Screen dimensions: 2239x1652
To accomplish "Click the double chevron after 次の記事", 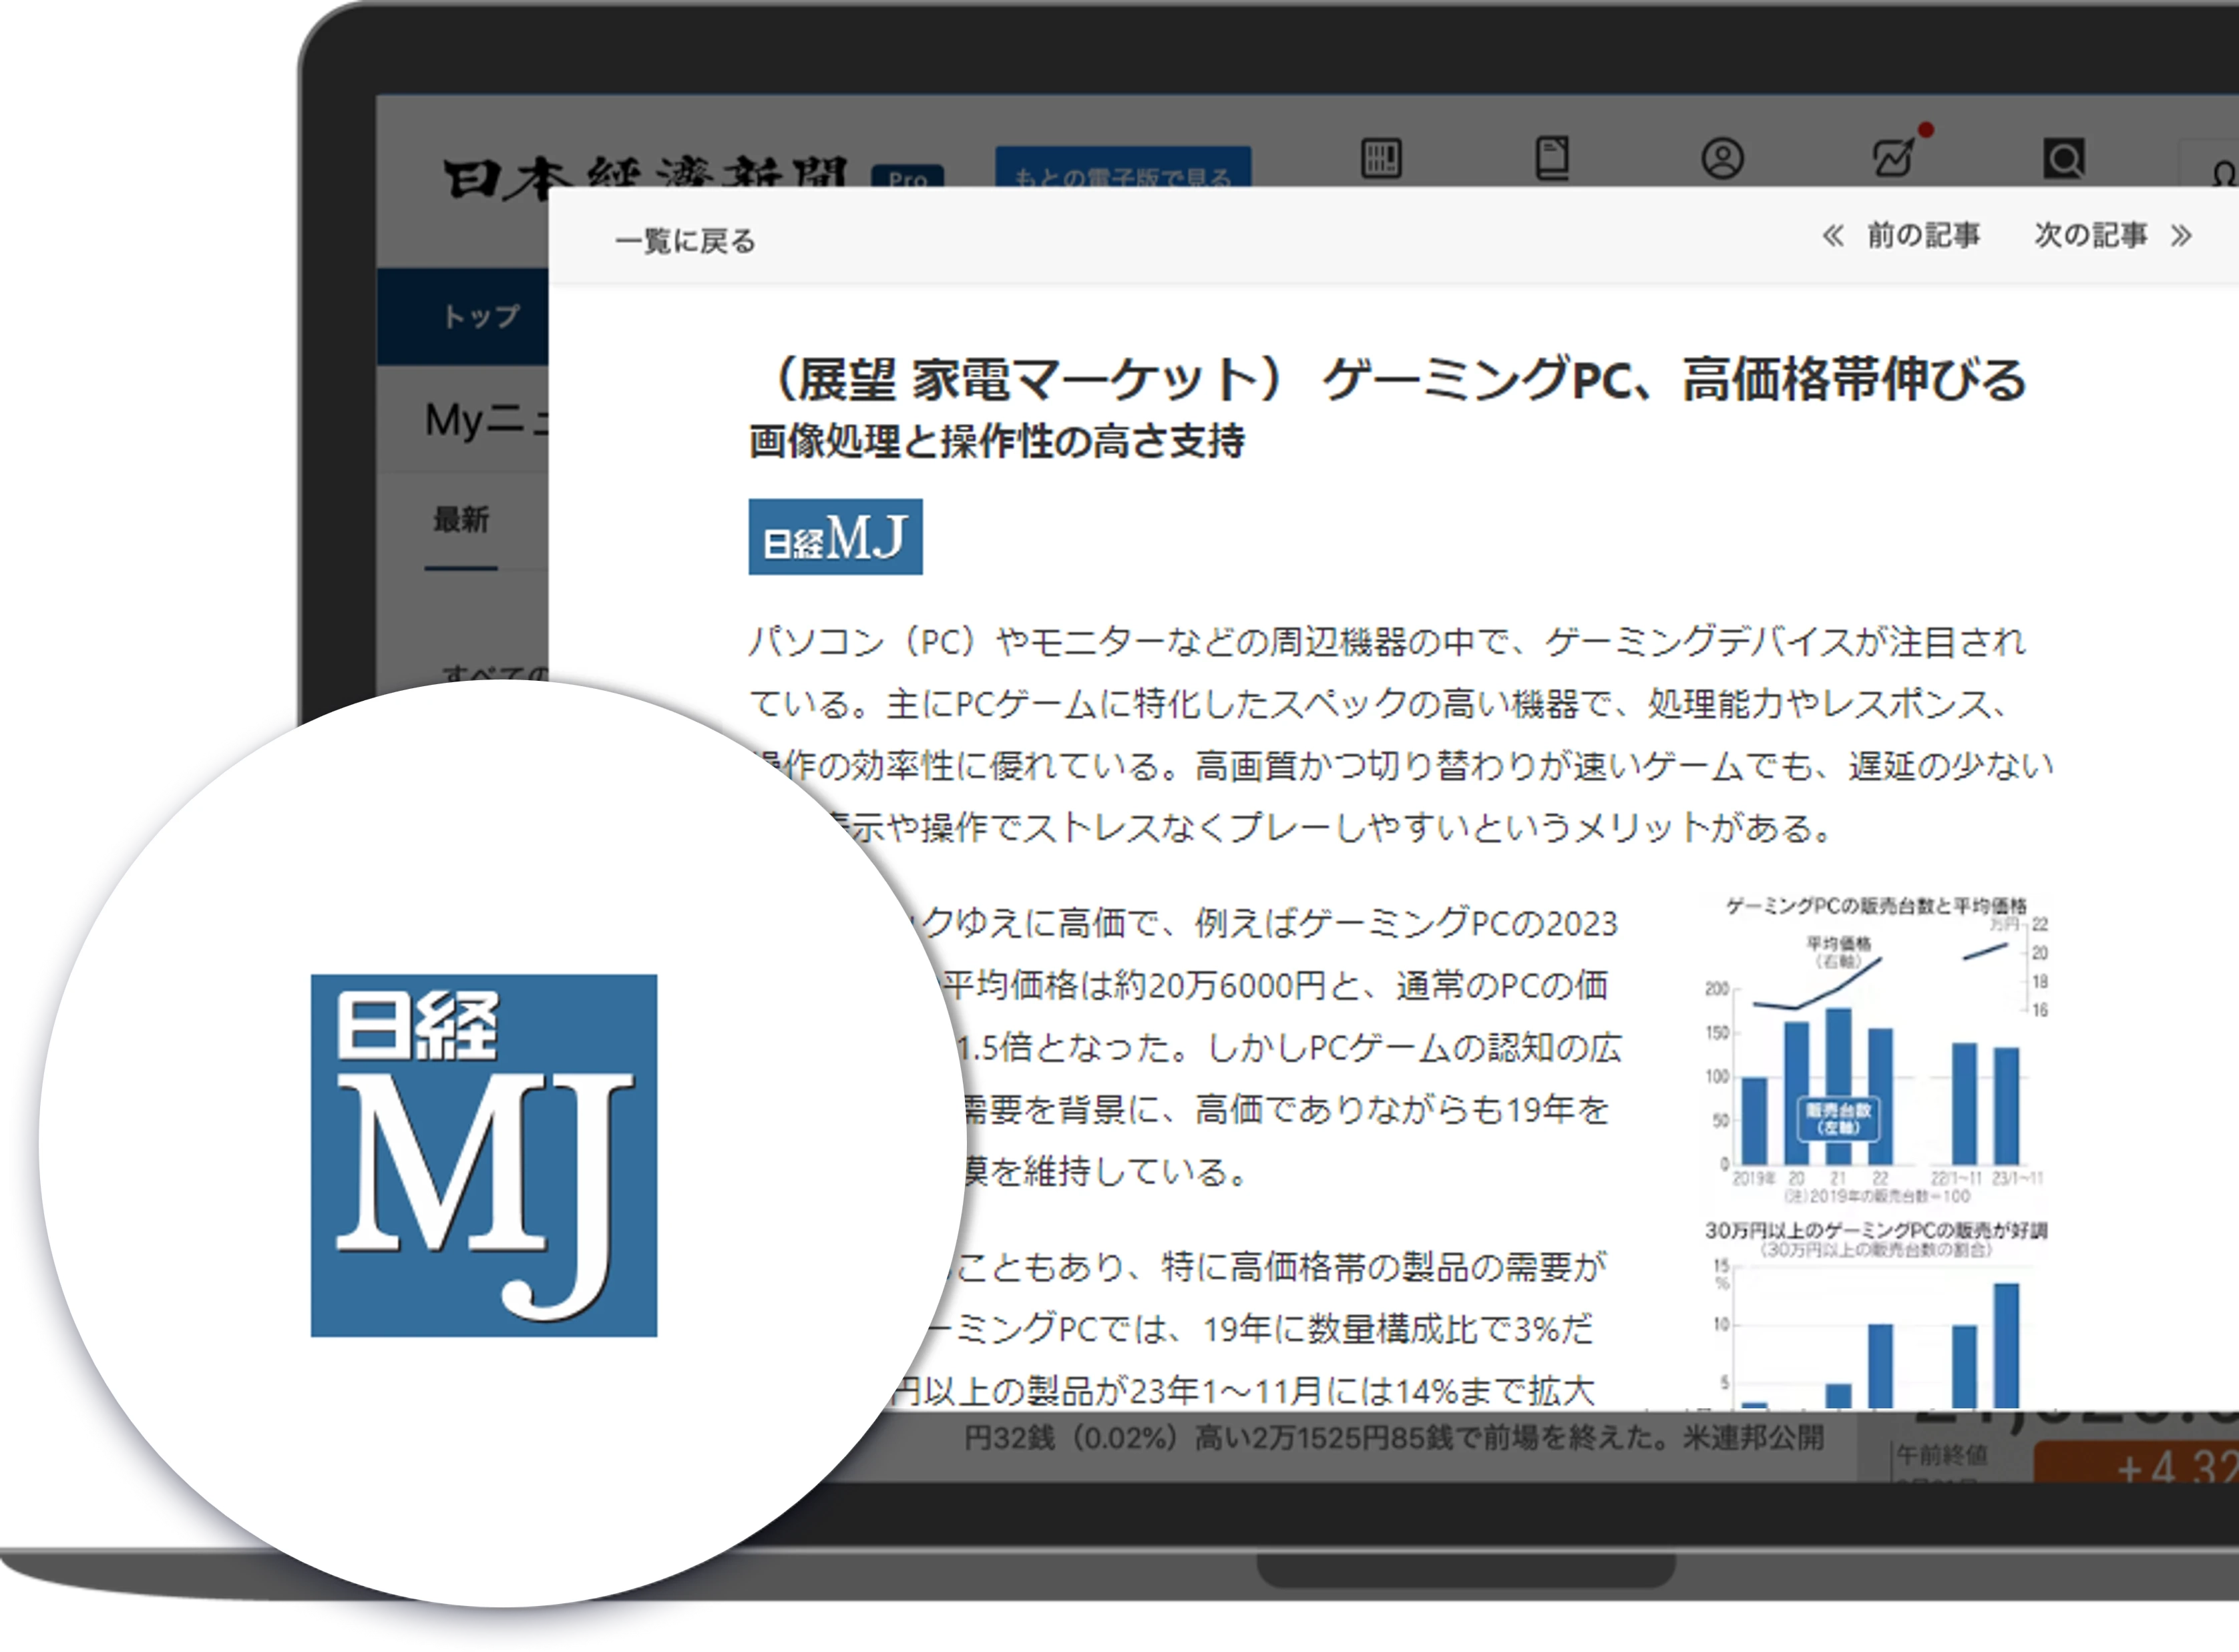I will (2182, 236).
